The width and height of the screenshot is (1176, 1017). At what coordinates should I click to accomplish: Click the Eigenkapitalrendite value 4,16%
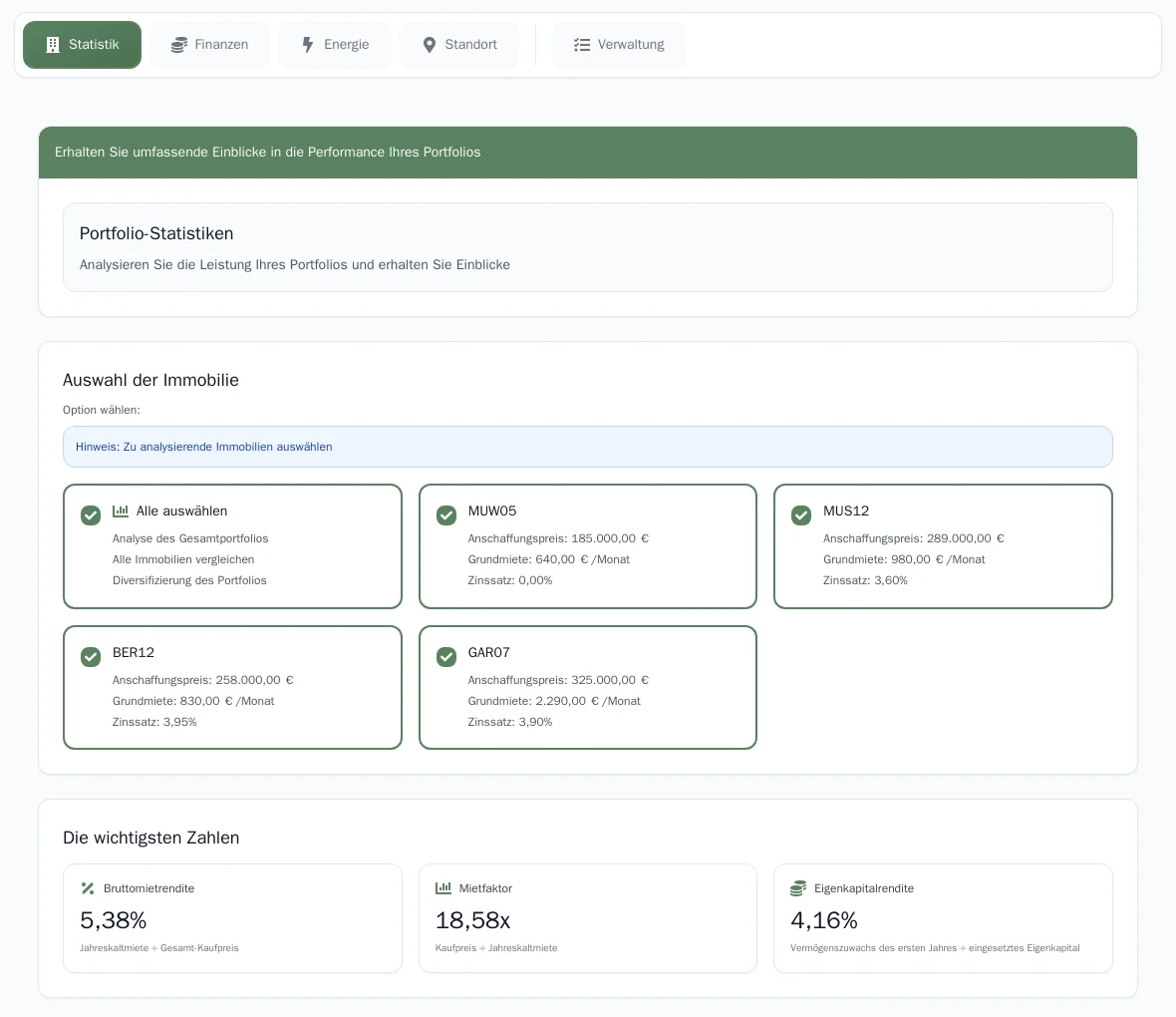(824, 920)
